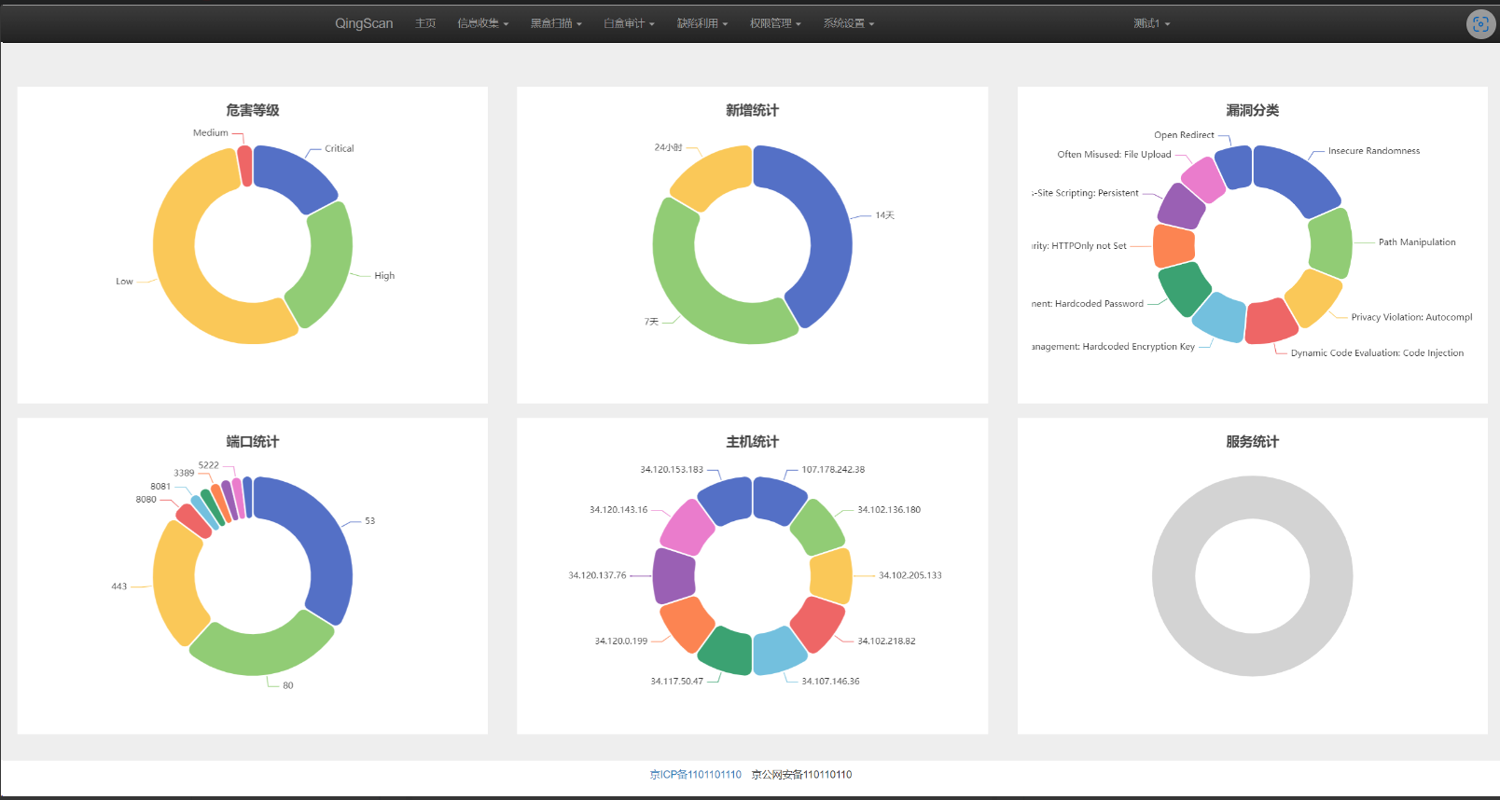
Task: Click the 34.120.137.76 host slice
Action: click(x=674, y=575)
